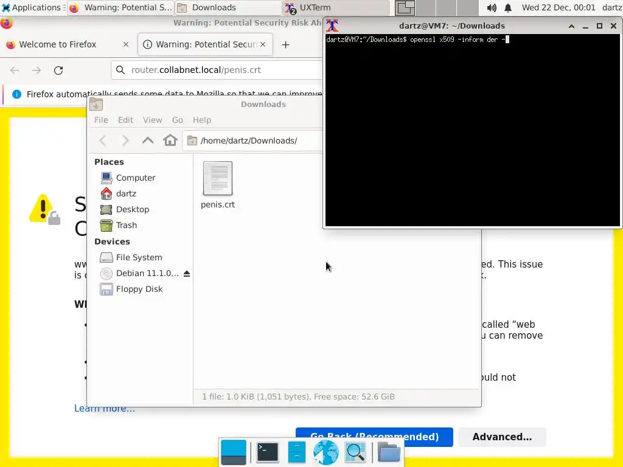This screenshot has width=623, height=467.
Task: Open View menu in Downloads window
Action: [x=153, y=120]
